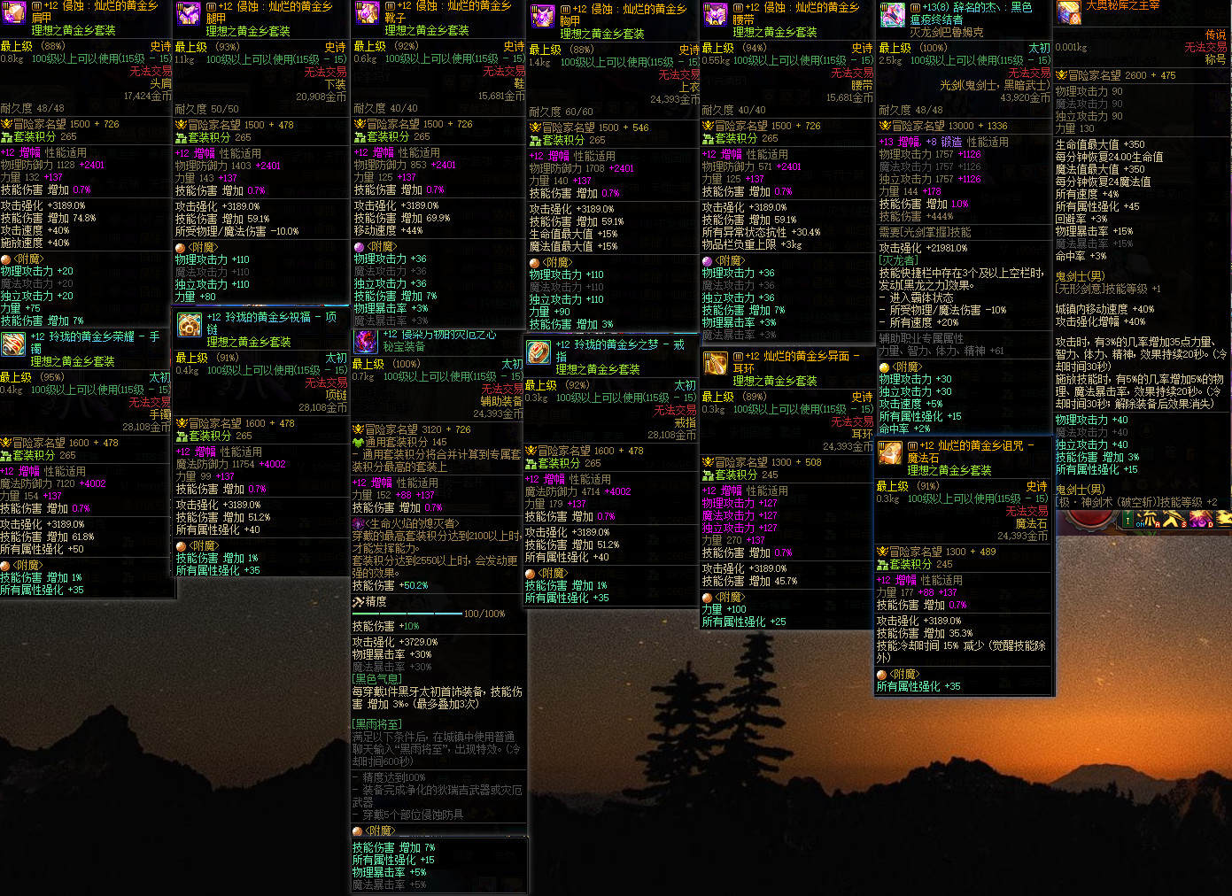Select the skill icon bound to key D
1232x896 pixels.
[1202, 520]
